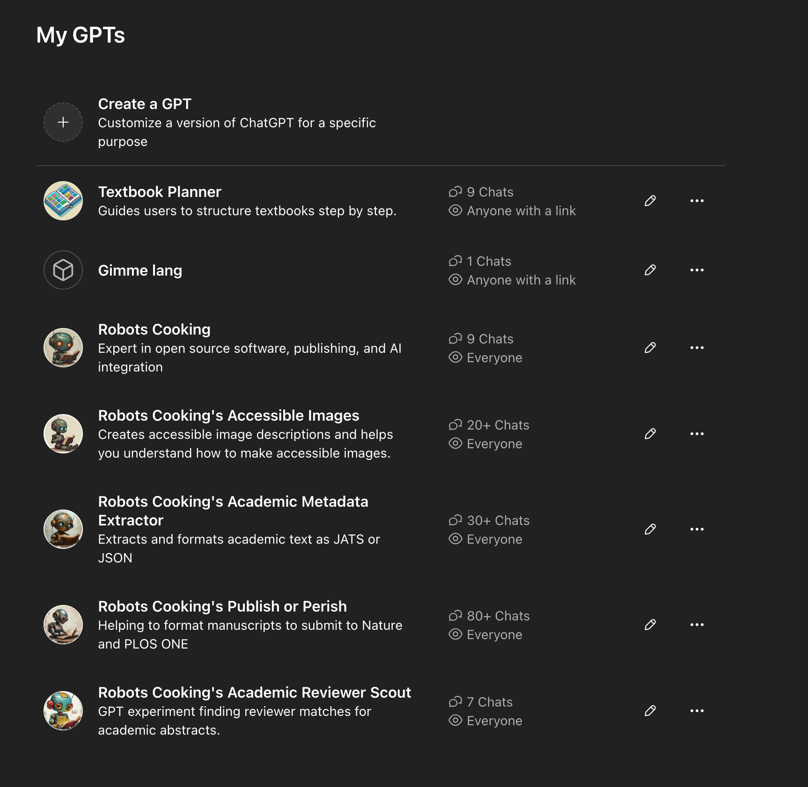808x787 pixels.
Task: Click the Create a GPT heading
Action: coord(145,104)
